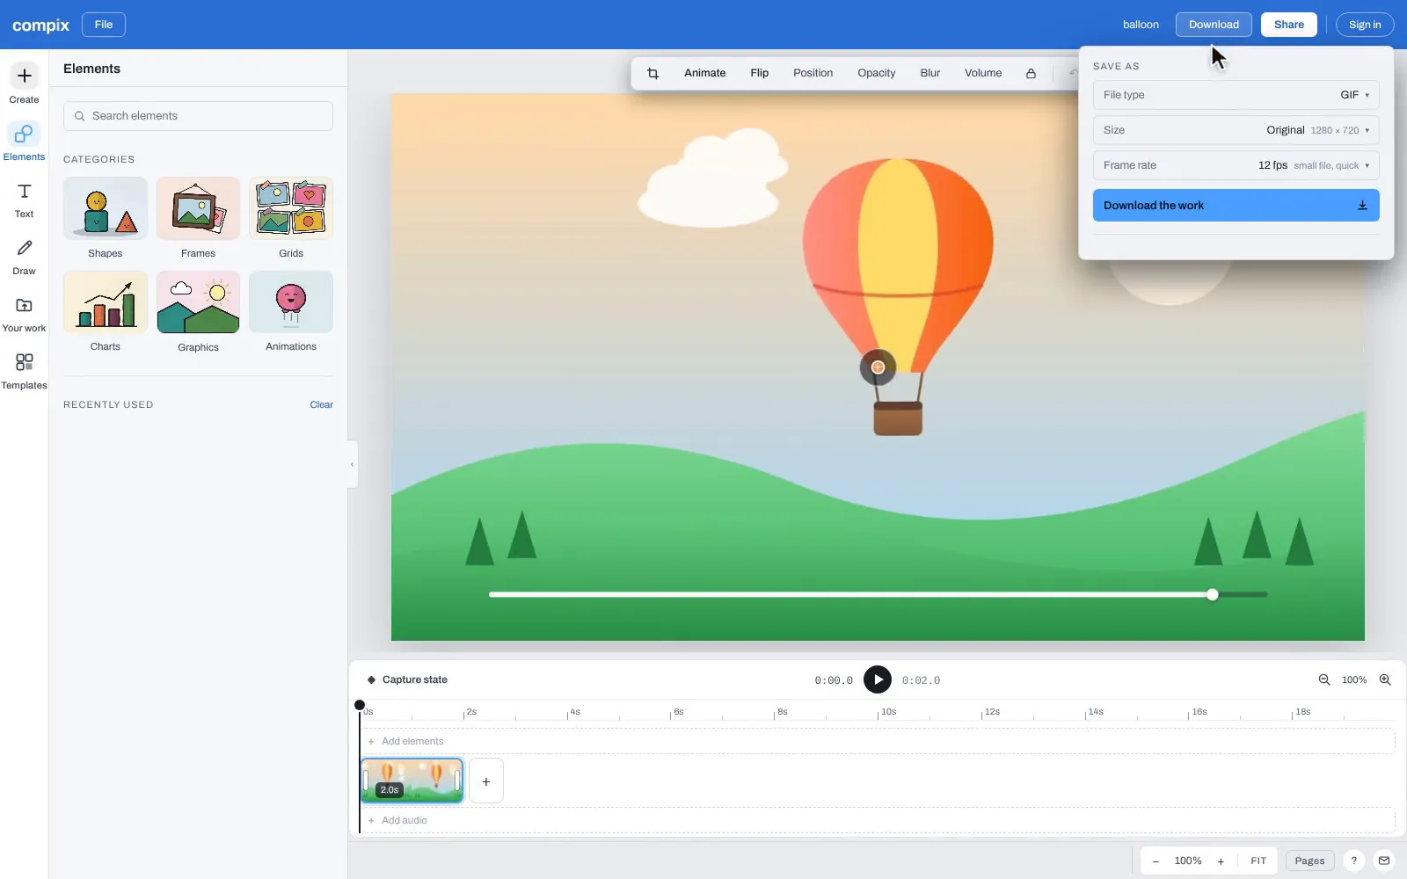Image resolution: width=1407 pixels, height=879 pixels.
Task: Click the FIT zoom button
Action: [1258, 861]
